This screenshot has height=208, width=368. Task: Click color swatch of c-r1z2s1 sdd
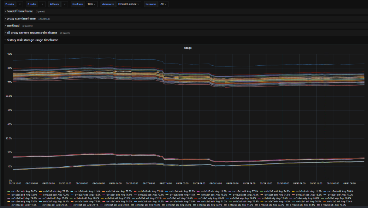click(231, 191)
